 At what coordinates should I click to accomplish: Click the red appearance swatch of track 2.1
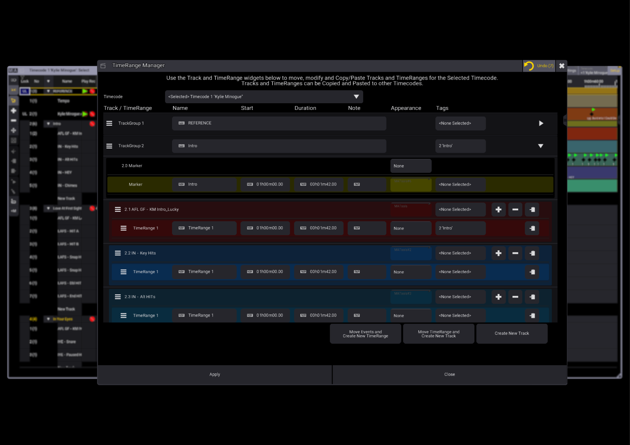(x=411, y=210)
